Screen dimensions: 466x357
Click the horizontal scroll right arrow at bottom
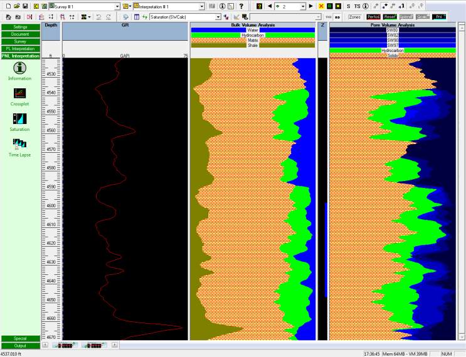click(115, 345)
